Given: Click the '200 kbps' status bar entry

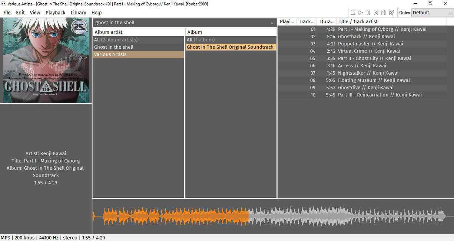Looking at the screenshot, I should tap(25, 238).
